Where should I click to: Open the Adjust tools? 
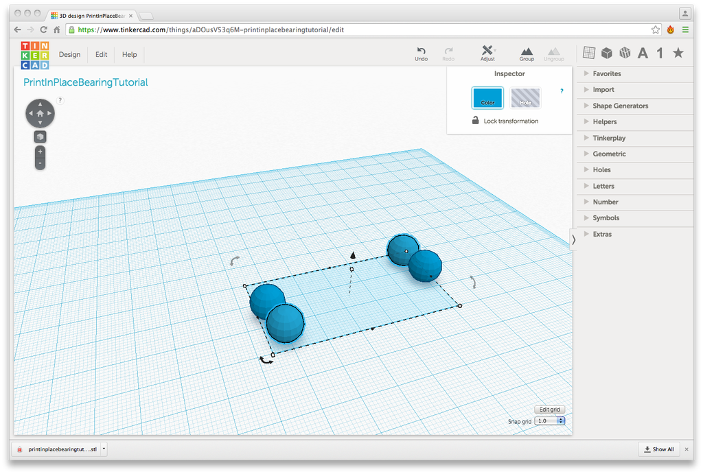[x=487, y=54]
